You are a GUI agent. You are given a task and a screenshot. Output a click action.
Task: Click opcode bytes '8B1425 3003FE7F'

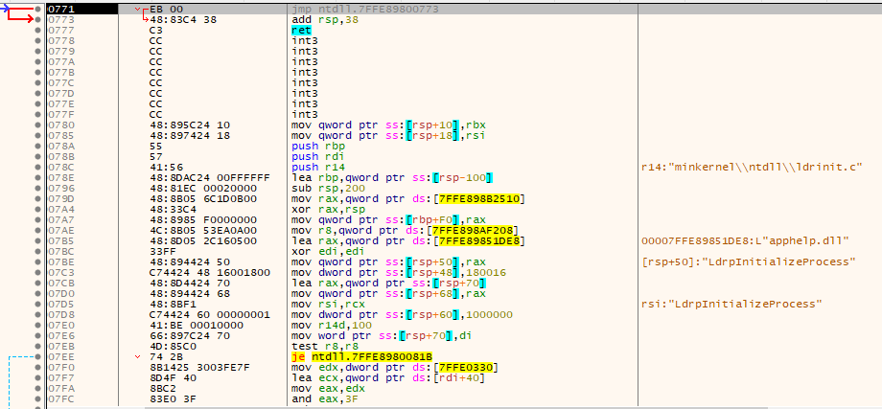point(197,367)
